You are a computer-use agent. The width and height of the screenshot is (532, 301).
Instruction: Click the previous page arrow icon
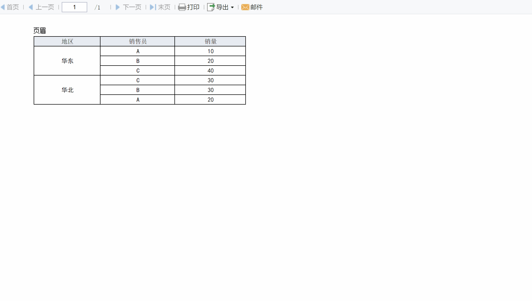[x=31, y=7]
